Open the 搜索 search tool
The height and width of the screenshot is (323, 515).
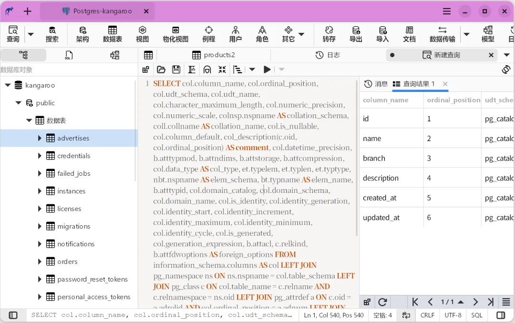[52, 34]
